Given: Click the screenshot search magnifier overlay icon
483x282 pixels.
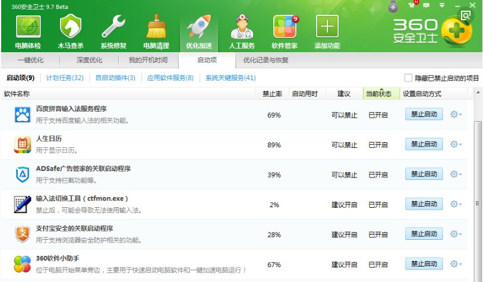Looking at the screenshot, I should tap(466, 15).
